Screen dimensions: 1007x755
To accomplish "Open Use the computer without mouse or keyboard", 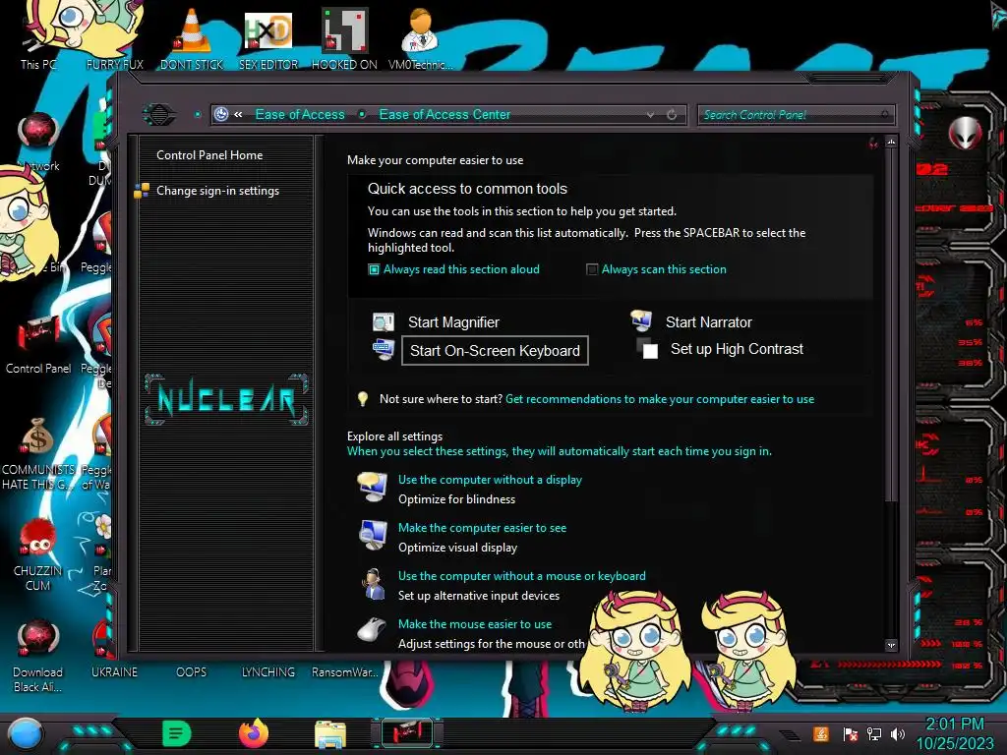I will pos(522,576).
